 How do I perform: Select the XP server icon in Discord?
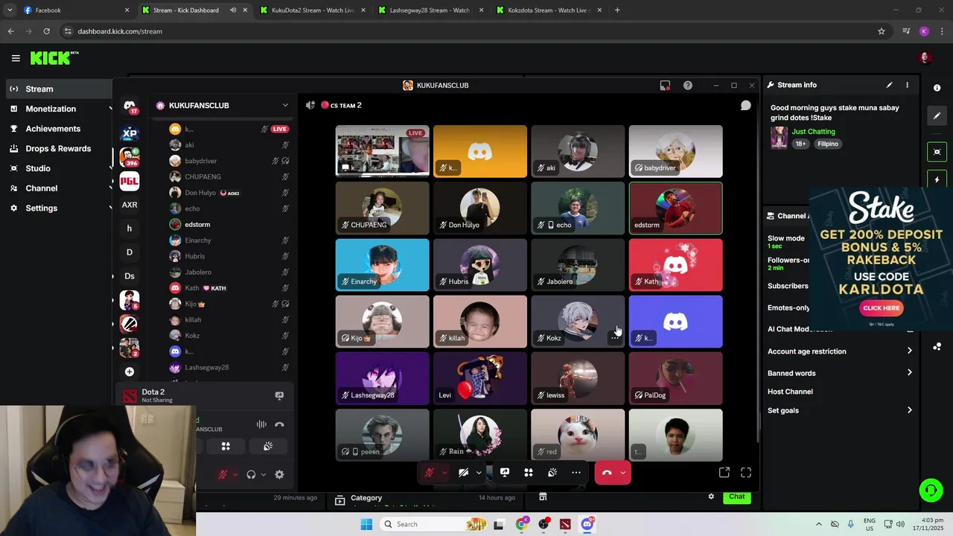(130, 133)
